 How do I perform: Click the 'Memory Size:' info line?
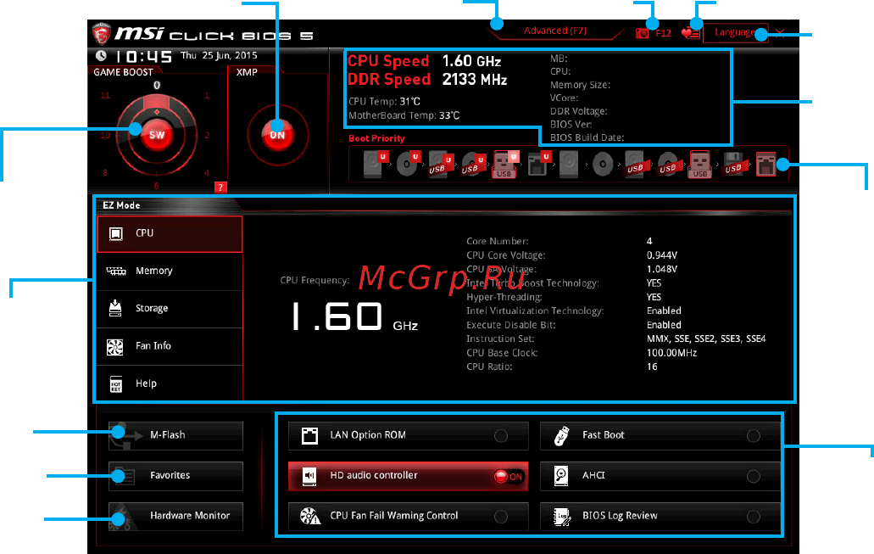point(580,85)
